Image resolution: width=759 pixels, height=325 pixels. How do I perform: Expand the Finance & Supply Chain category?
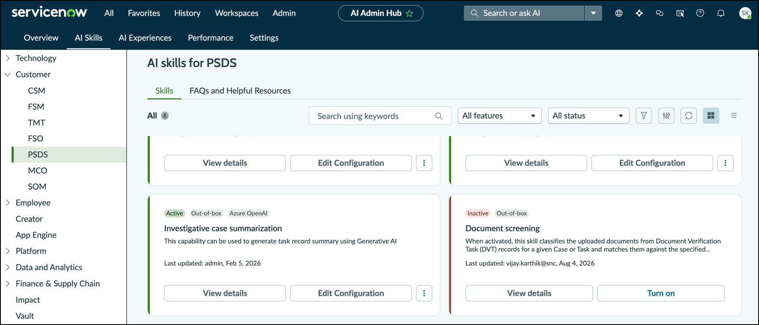(x=8, y=284)
